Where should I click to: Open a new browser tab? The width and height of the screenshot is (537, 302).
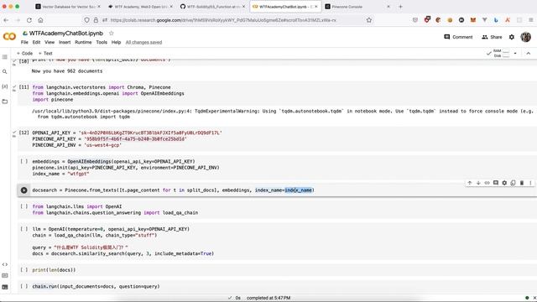pos(401,7)
